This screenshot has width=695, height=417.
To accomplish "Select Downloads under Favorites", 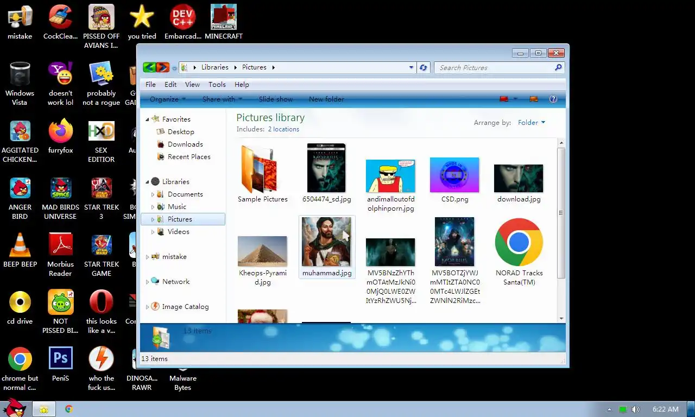I will [x=185, y=144].
